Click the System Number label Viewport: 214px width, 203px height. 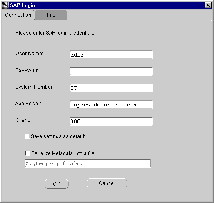(x=35, y=87)
